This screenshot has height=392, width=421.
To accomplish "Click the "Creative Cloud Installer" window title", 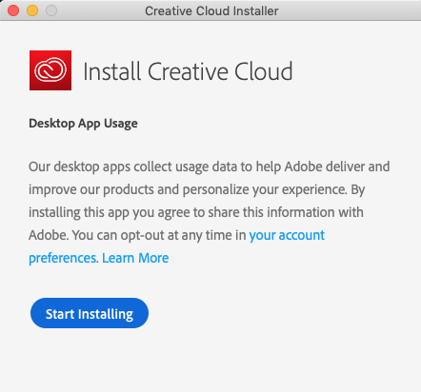I will 211,11.
